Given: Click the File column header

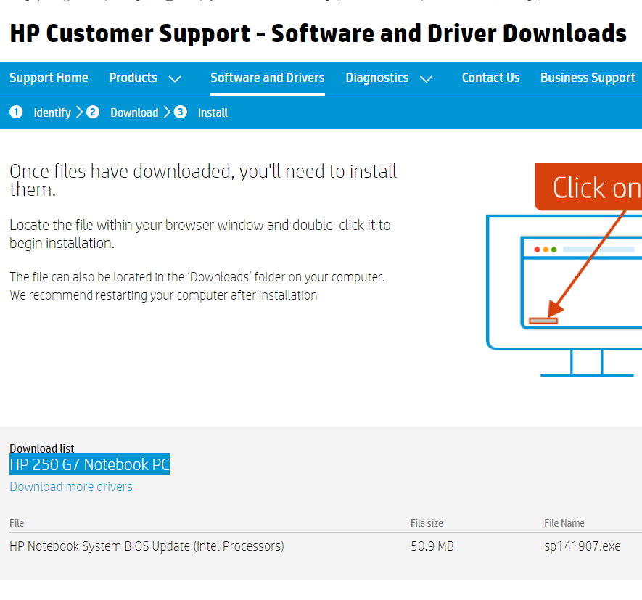Looking at the screenshot, I should click(17, 523).
